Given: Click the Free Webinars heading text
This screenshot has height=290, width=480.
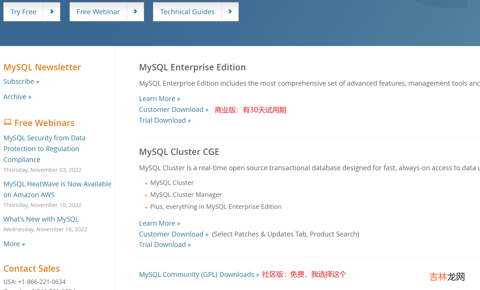Looking at the screenshot, I should (45, 123).
